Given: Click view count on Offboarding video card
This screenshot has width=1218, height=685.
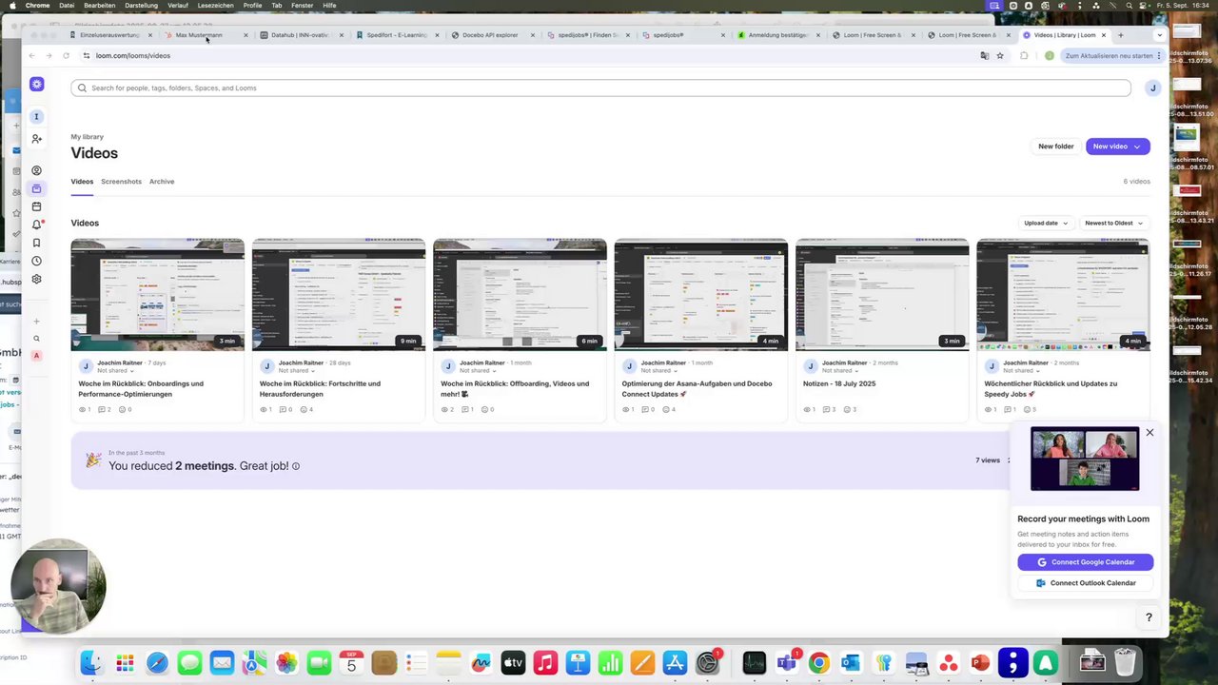Looking at the screenshot, I should click(x=447, y=409).
